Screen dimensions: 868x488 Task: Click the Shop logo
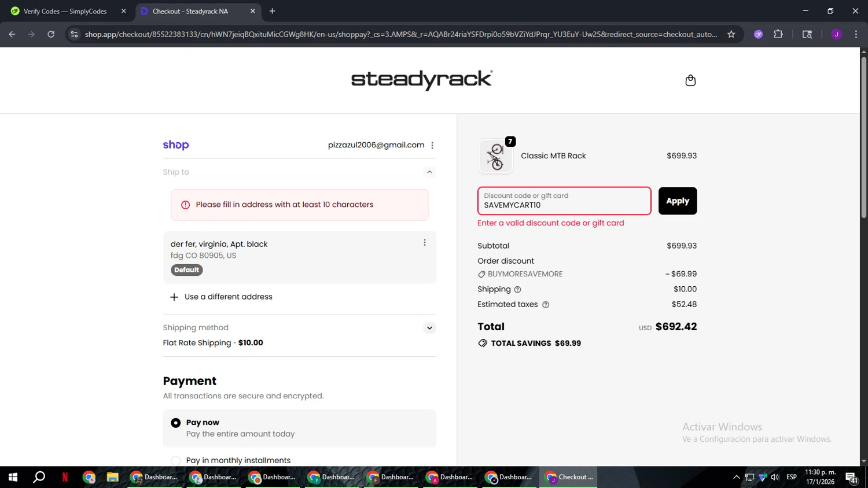point(176,145)
